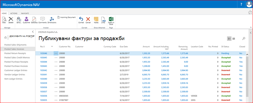
Task: Sort by the Due Date column header
Action: coord(124,47)
